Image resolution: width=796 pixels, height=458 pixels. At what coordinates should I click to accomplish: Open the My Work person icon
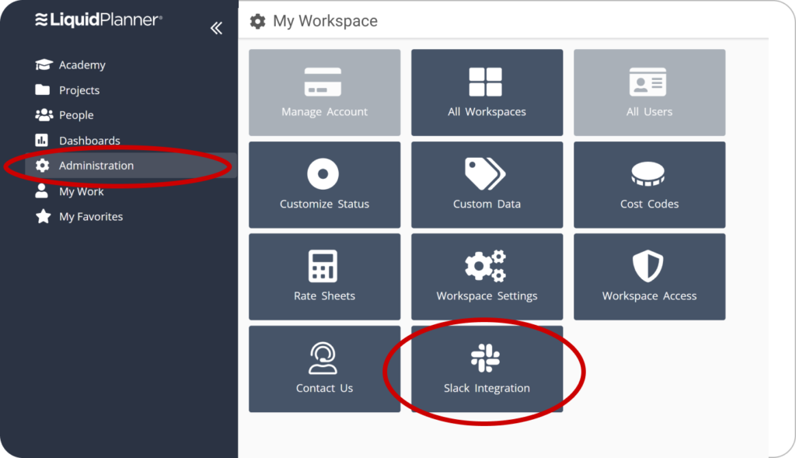42,191
